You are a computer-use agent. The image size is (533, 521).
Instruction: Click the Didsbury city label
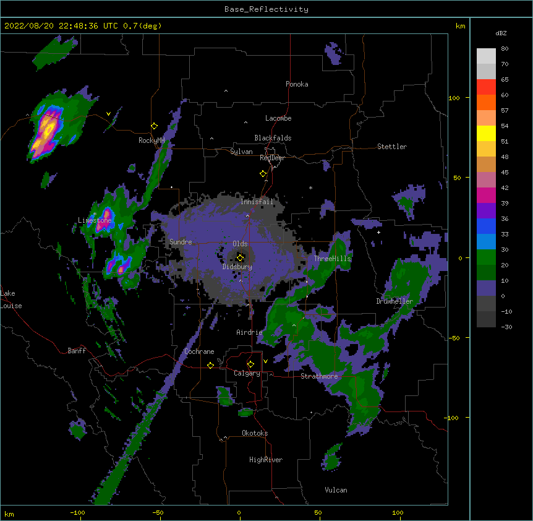click(237, 267)
